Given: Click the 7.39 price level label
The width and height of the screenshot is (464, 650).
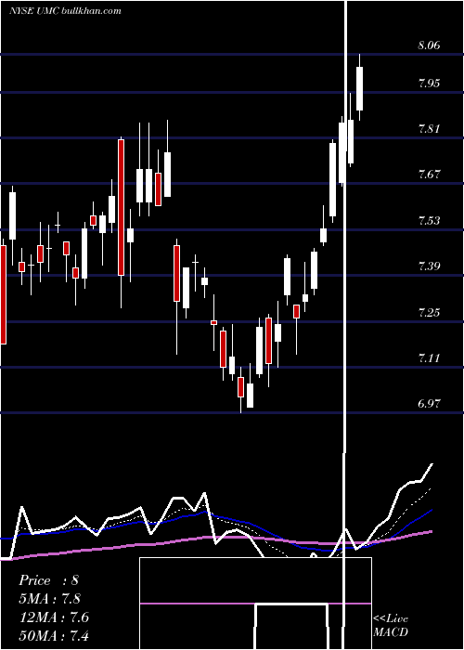Looking at the screenshot, I should coord(429,266).
